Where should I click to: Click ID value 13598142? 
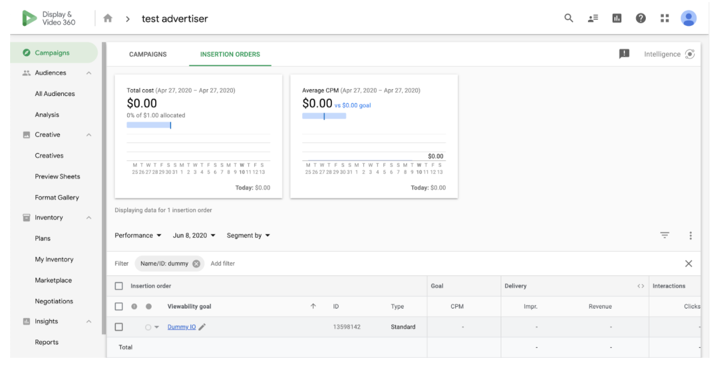[x=346, y=327]
